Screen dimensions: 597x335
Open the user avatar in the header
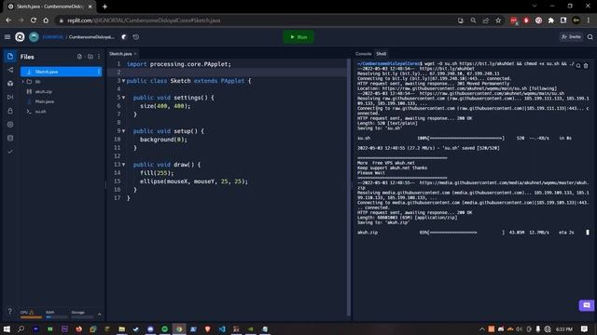click(34, 37)
